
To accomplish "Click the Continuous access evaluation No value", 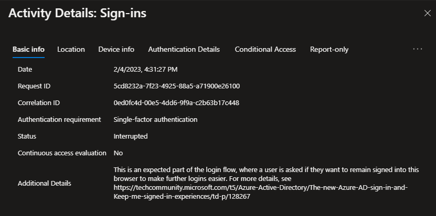I will click(x=119, y=153).
